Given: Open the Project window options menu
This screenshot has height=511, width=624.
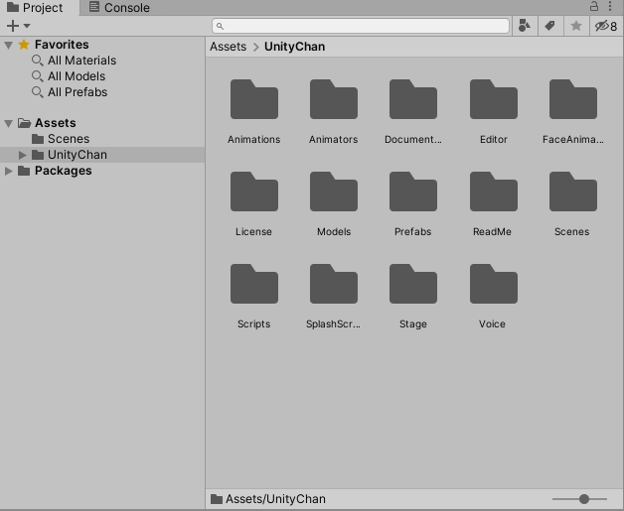Looking at the screenshot, I should coord(610,6).
